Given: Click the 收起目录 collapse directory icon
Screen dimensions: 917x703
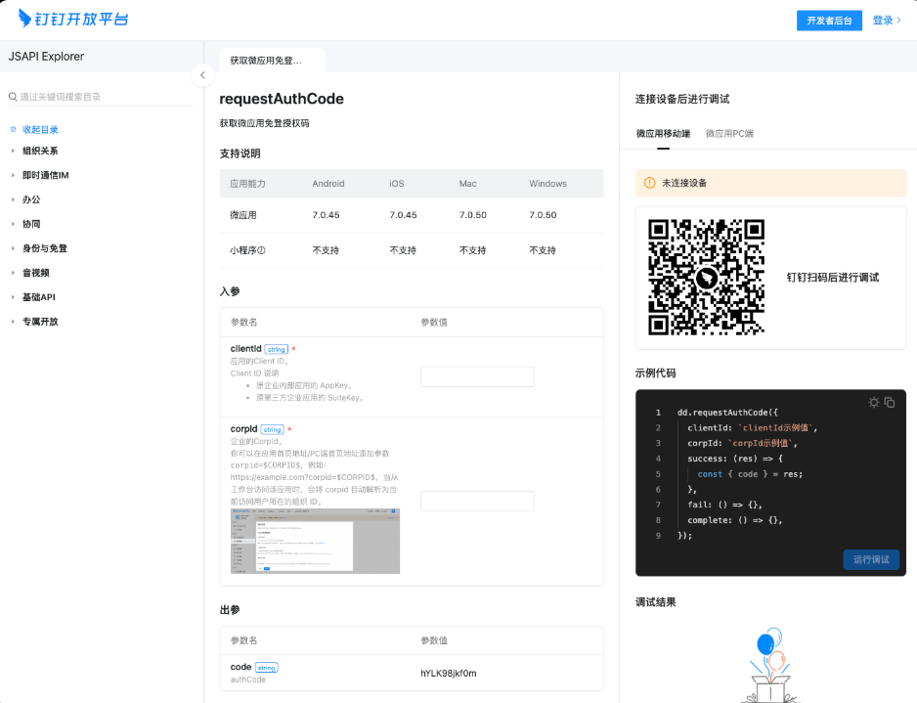Looking at the screenshot, I should click(13, 130).
